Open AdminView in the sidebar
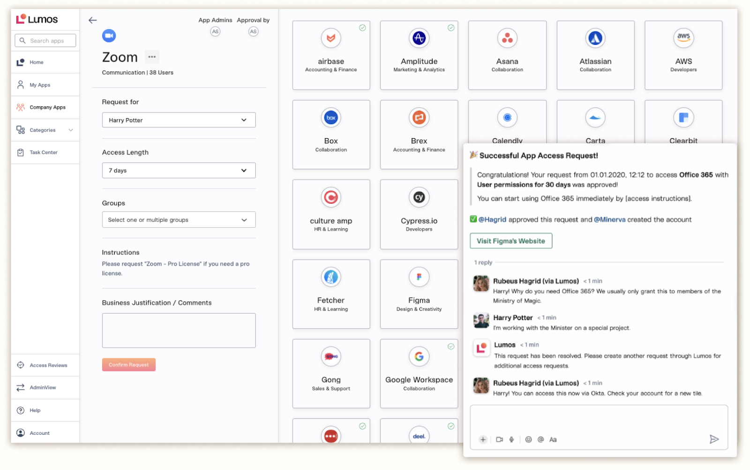 pyautogui.click(x=45, y=388)
